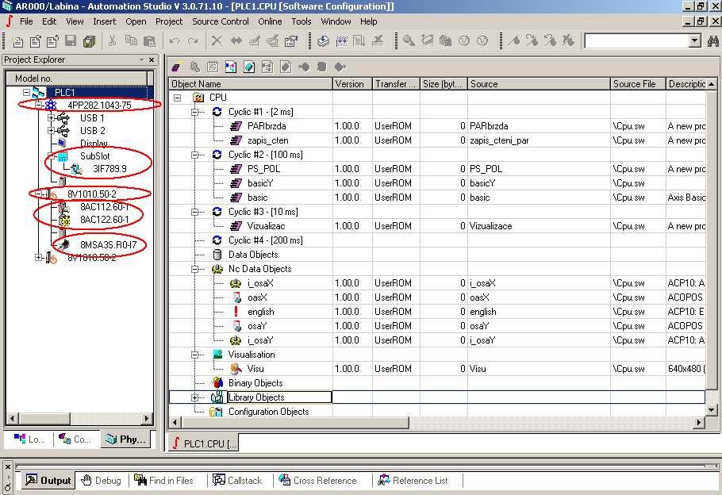Collapse the PLC1 tree node
The height and width of the screenshot is (495, 722).
[27, 93]
